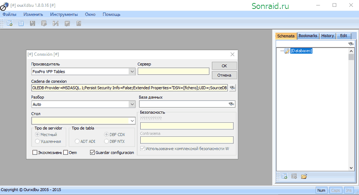Image resolution: width=359 pixels, height=195 pixels.
Task: Click add-table icon at bottom of Schemata panel
Action: click(x=284, y=176)
